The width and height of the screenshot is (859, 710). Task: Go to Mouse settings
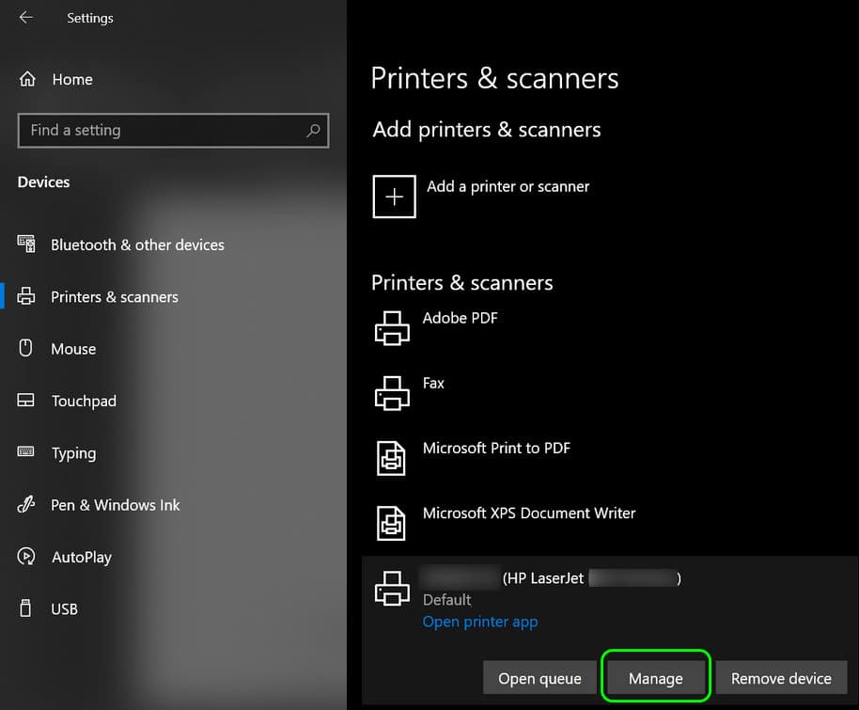pos(73,349)
